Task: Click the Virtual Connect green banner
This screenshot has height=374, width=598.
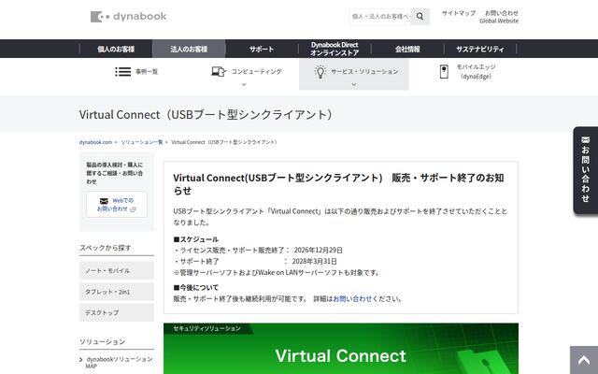Action: pos(341,349)
